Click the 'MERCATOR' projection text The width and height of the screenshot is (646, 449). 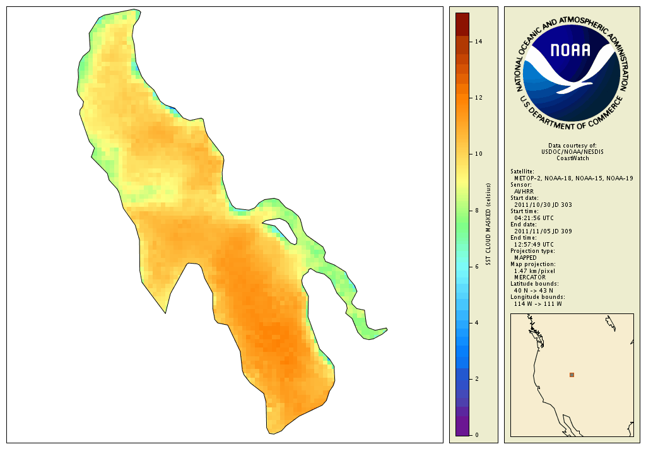coord(529,277)
